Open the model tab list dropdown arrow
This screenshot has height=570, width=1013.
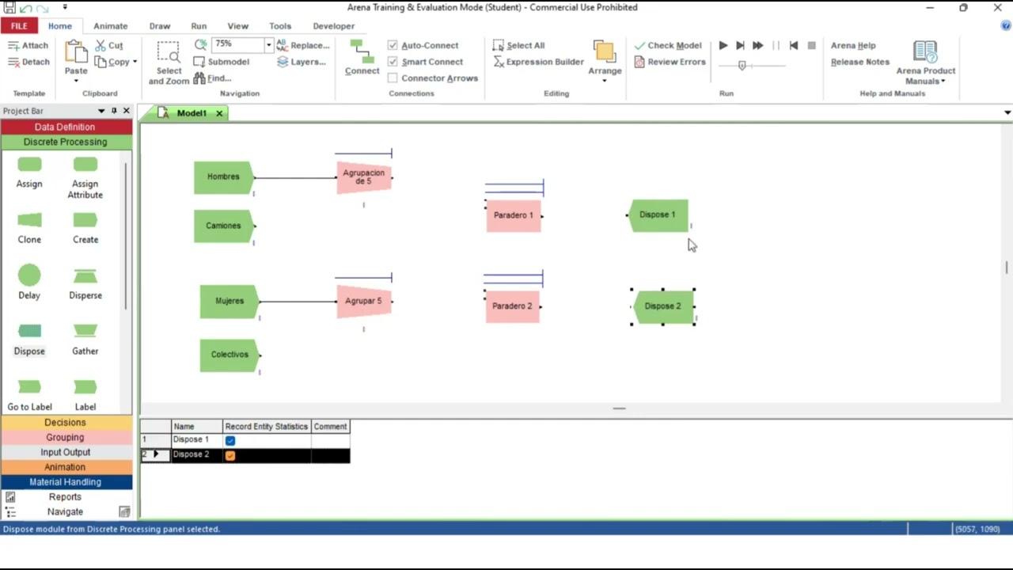pos(1007,112)
